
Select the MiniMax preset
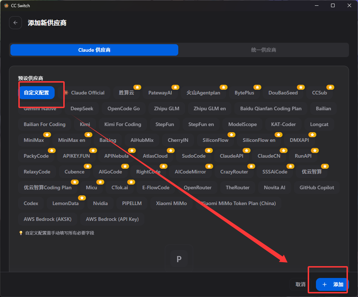point(34,140)
